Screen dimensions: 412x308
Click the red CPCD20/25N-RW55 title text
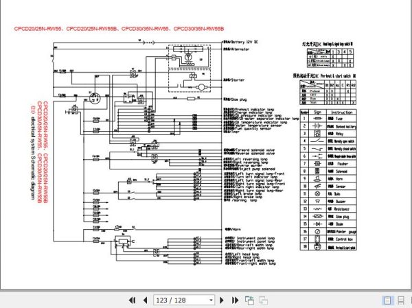click(119, 29)
